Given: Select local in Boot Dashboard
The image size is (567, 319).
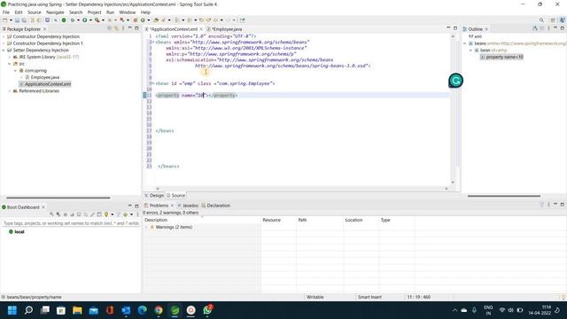Looking at the screenshot, I should tap(19, 232).
